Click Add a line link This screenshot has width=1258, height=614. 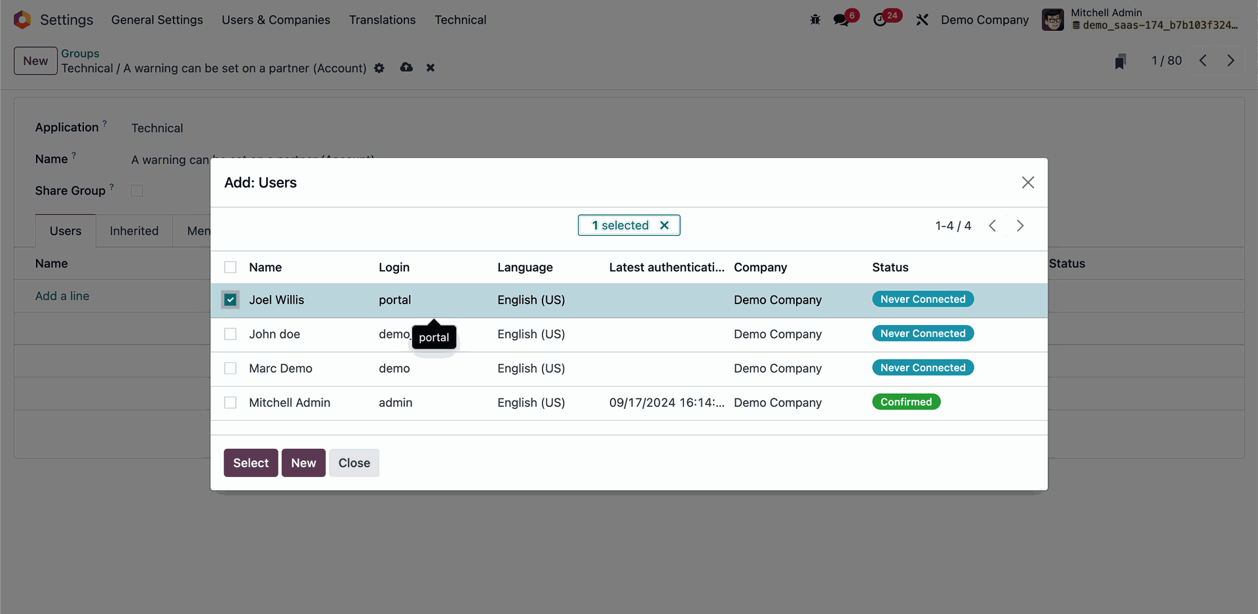coord(62,296)
